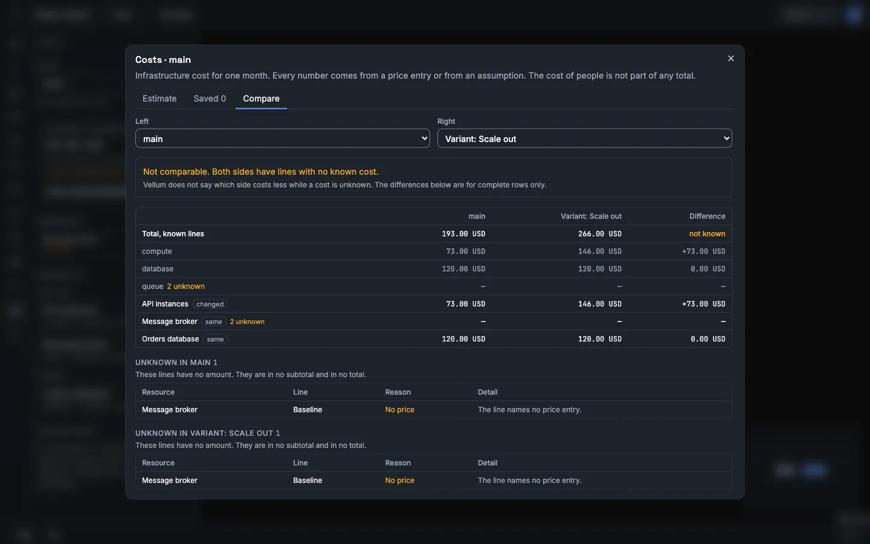This screenshot has height=544, width=870.
Task: Click the 'API instances' row label
Action: coord(165,304)
